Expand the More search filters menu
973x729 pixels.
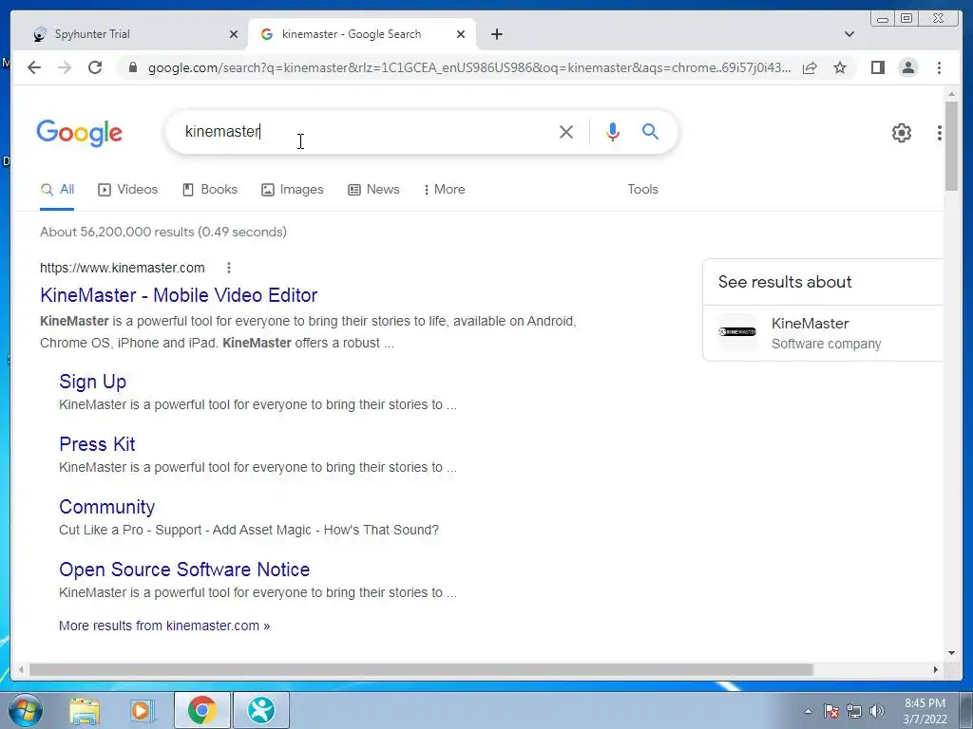click(x=445, y=190)
